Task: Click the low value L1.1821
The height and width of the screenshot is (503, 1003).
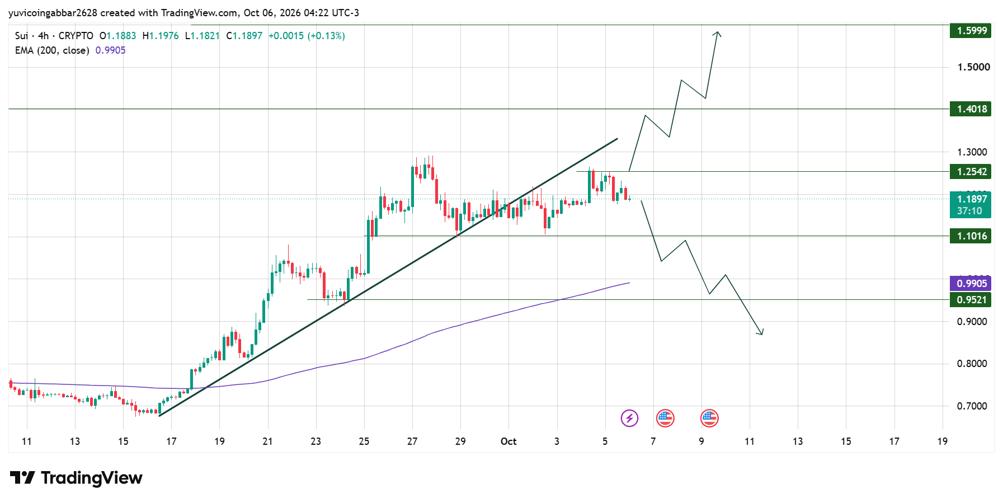Action: [203, 36]
